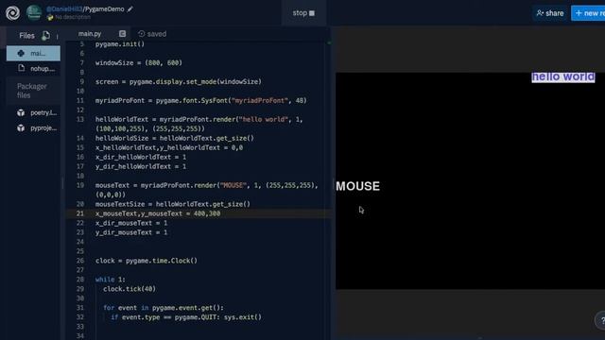Click the MOUSE text in pygame output
605x340 pixels.
pyautogui.click(x=357, y=186)
